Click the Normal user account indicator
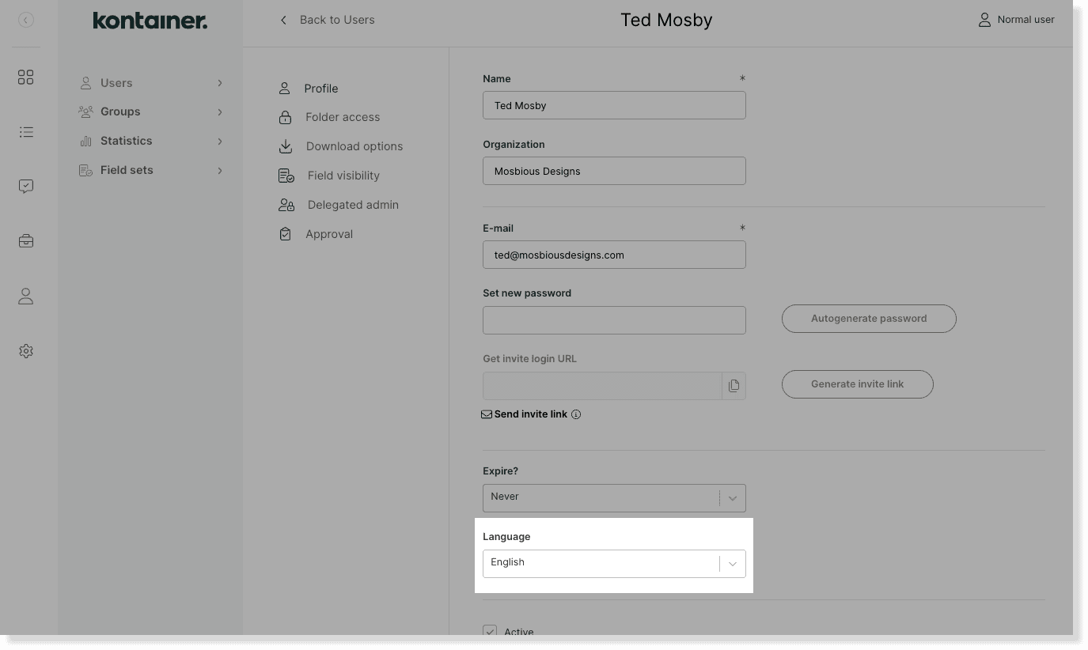The height and width of the screenshot is (650, 1088). point(1016,19)
